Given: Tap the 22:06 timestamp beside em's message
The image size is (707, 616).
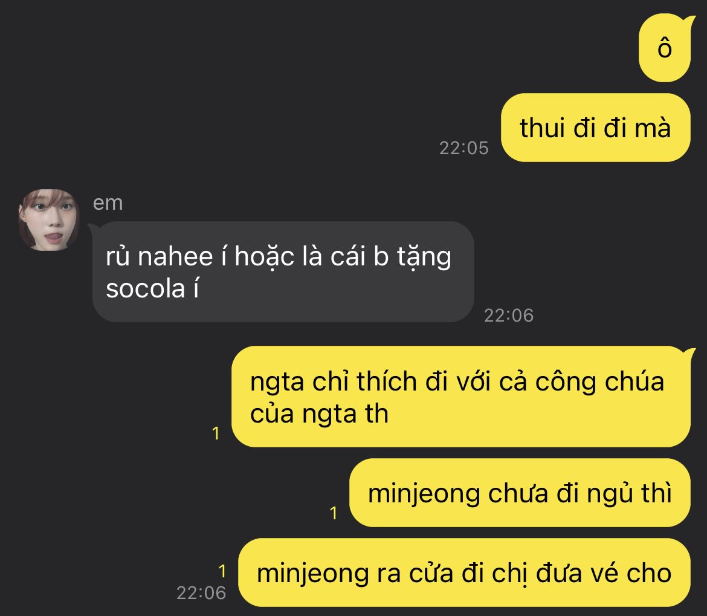Looking at the screenshot, I should (509, 315).
